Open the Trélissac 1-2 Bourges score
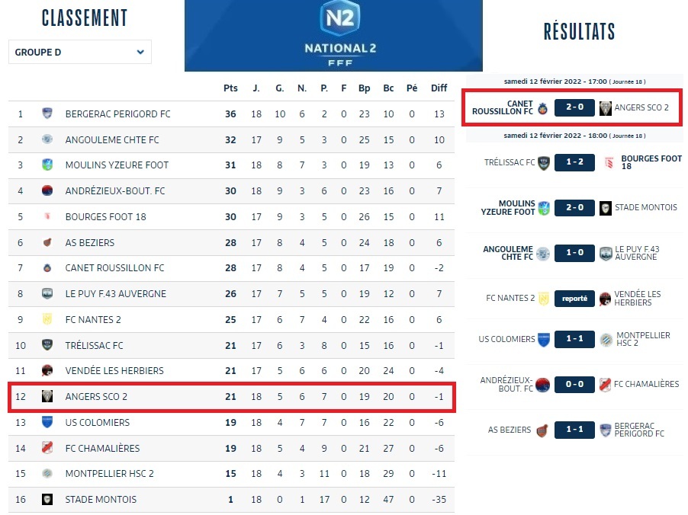The height and width of the screenshot is (515, 688). (574, 162)
